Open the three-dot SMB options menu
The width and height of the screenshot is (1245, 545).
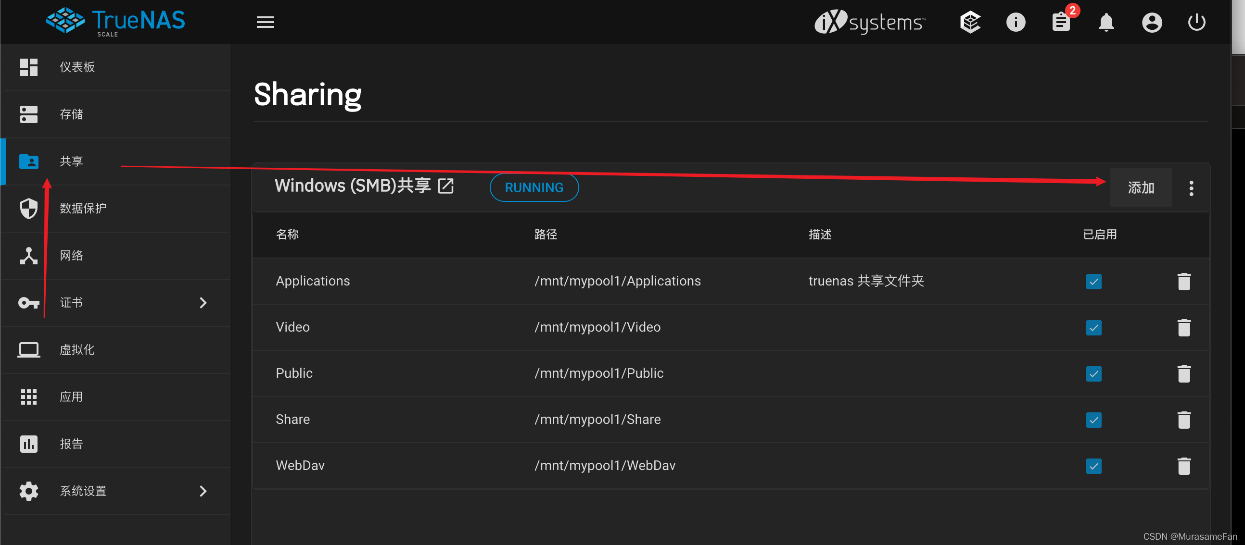pyautogui.click(x=1191, y=188)
